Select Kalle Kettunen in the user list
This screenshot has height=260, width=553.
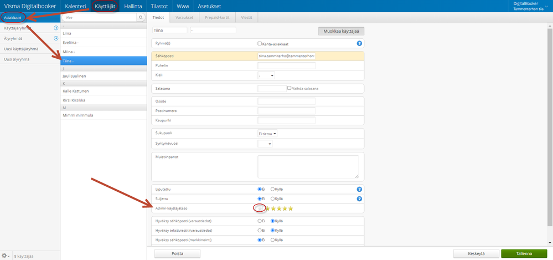coord(104,91)
